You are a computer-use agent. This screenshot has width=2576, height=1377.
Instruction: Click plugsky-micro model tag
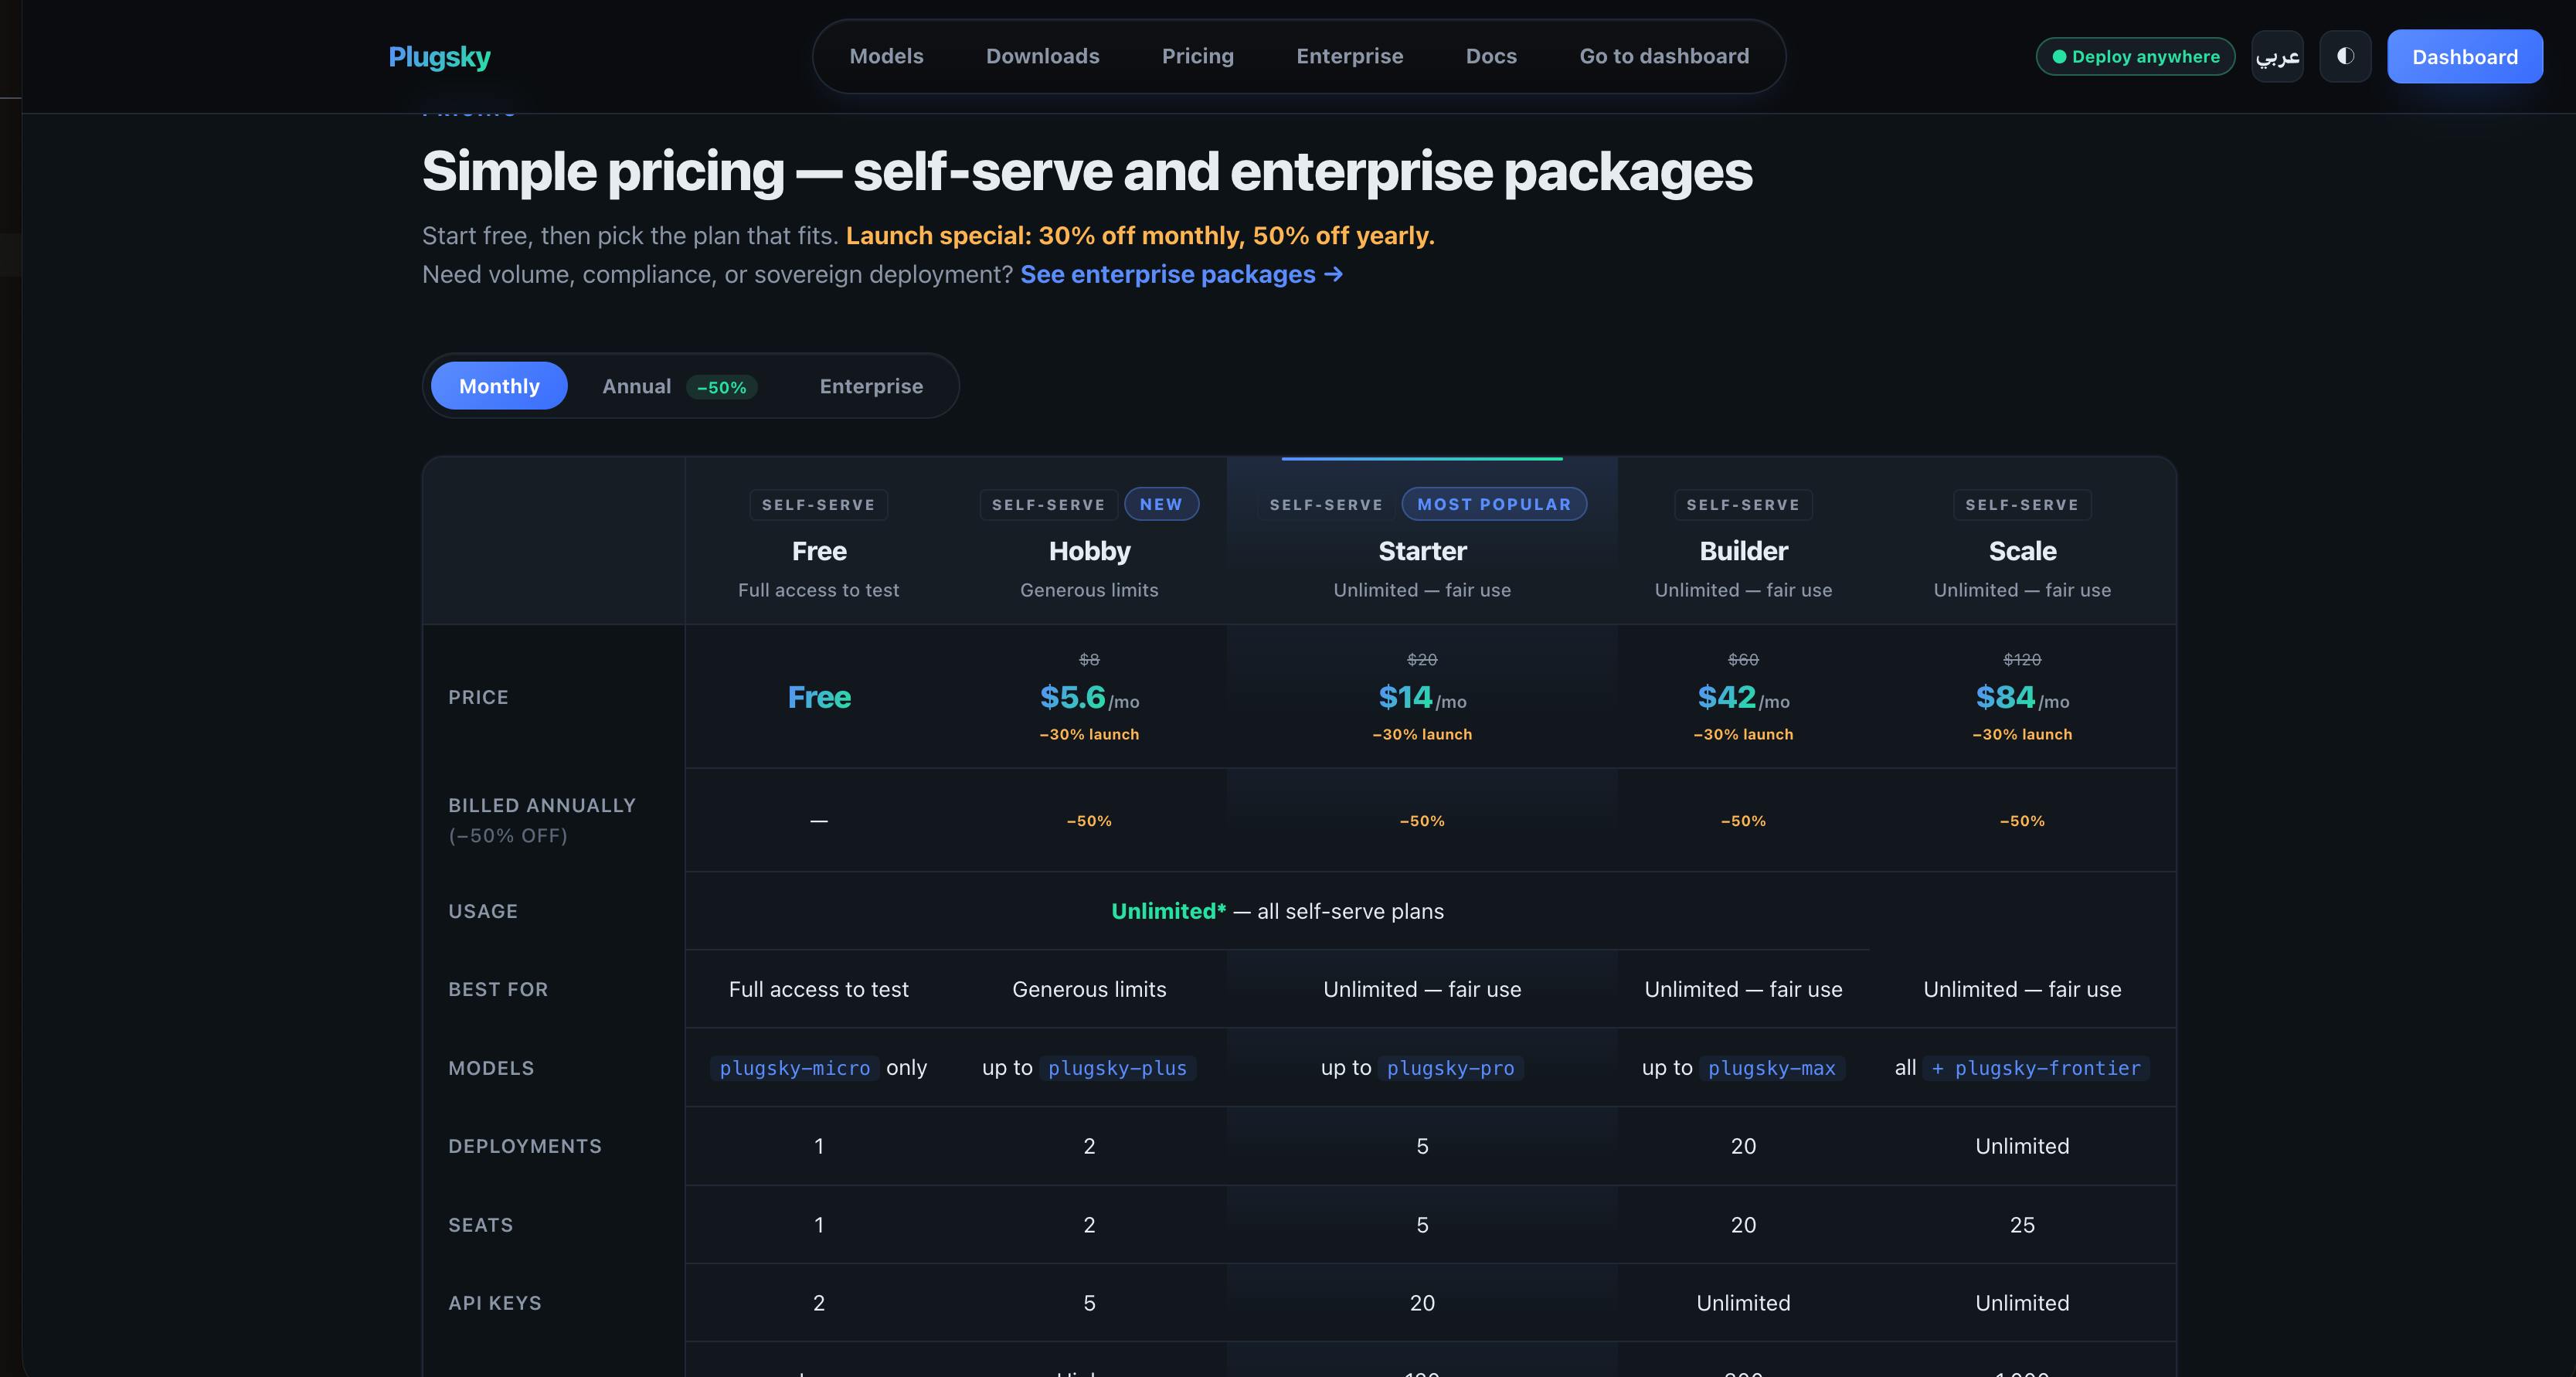[795, 1068]
